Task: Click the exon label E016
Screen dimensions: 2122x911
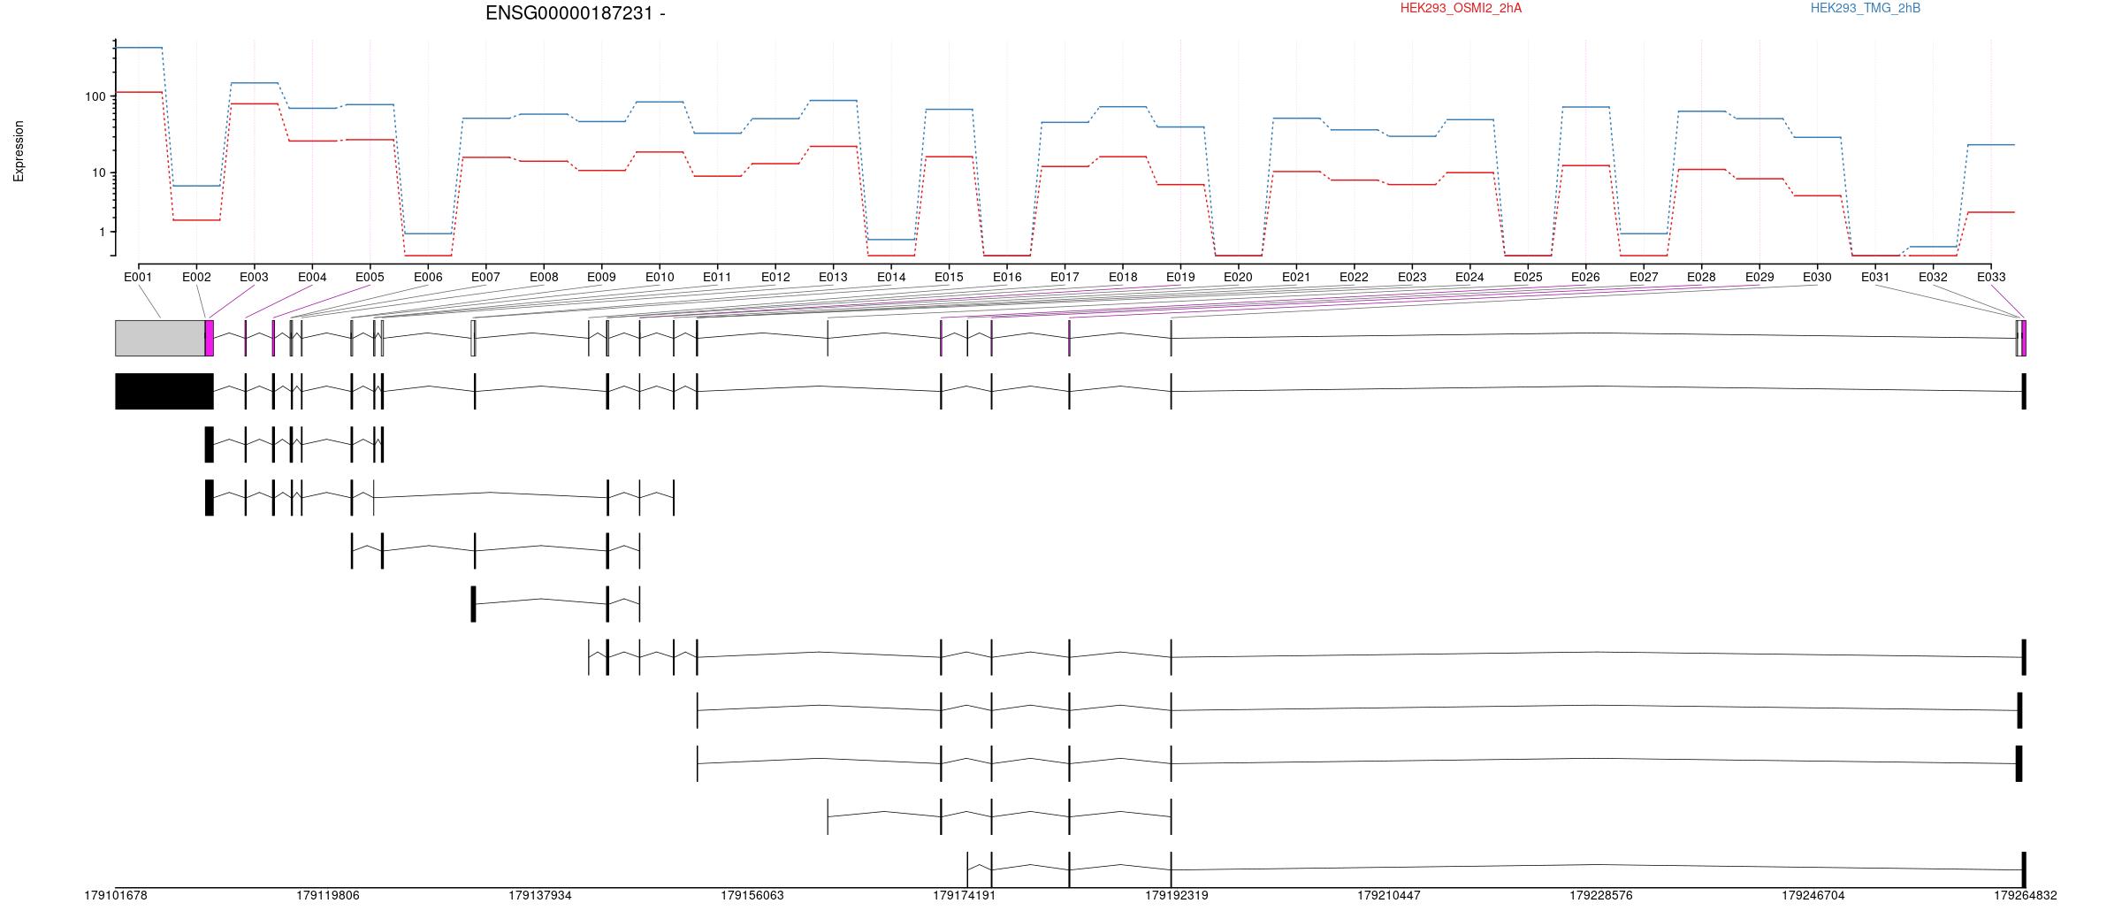Action: pyautogui.click(x=1007, y=277)
